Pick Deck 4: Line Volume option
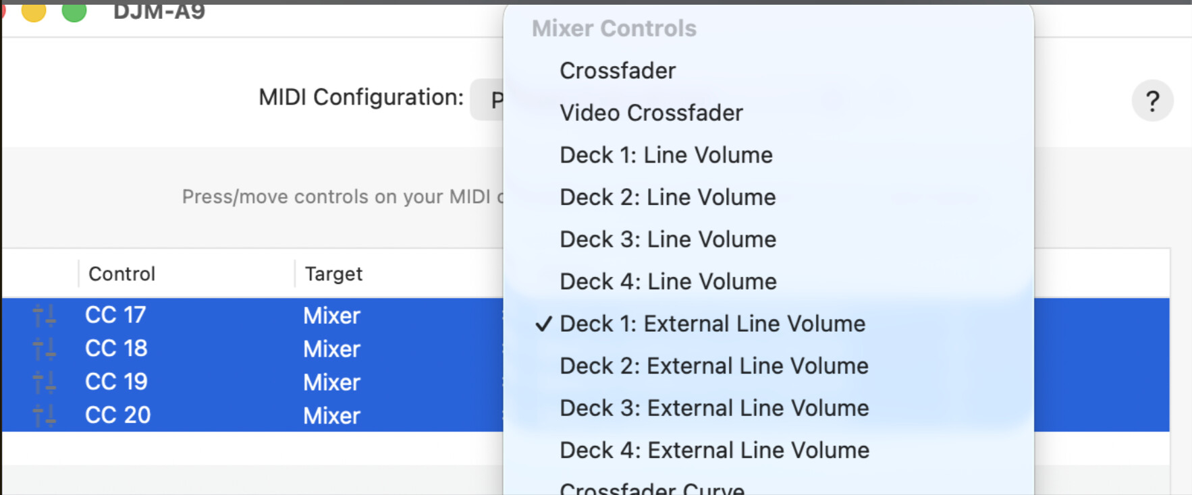Screen dimensions: 1192x495 pos(668,281)
